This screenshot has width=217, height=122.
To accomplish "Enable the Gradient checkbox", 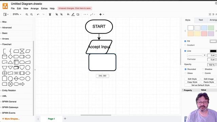I will coord(185,45).
